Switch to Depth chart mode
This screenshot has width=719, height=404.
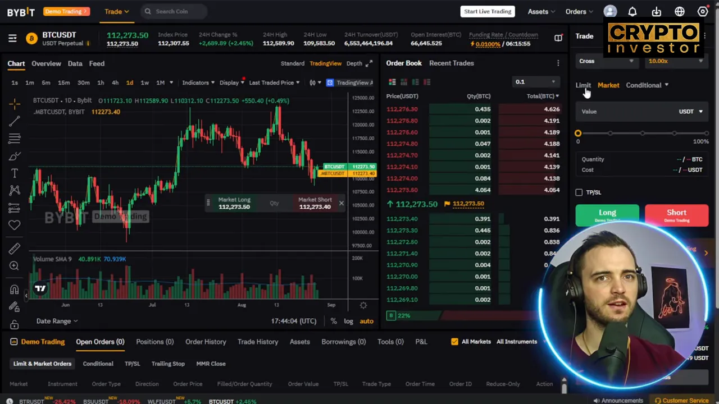tap(354, 63)
